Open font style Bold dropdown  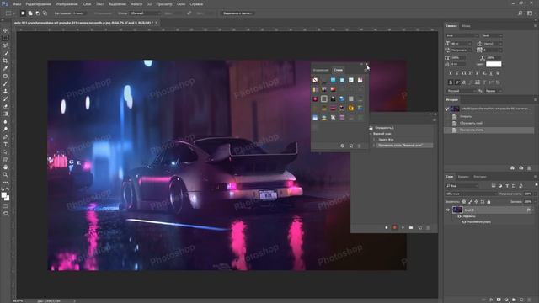(492, 35)
